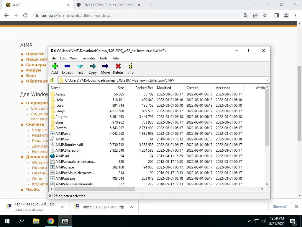Click the Test toolbar icon
This screenshot has height=227, width=302.
80,67
